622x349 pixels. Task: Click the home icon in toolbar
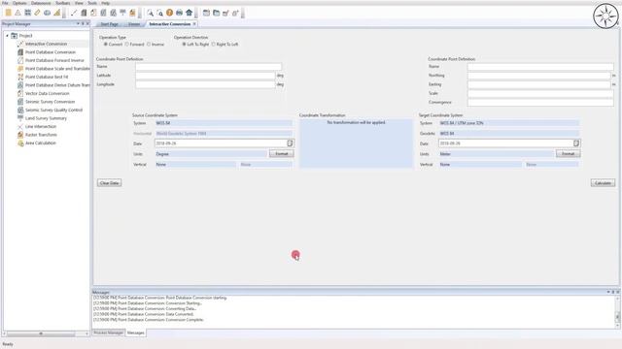coord(190,13)
